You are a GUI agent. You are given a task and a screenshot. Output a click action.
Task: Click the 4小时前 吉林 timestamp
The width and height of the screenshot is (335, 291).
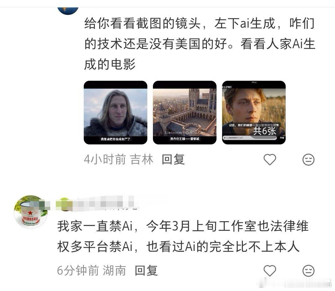point(118,159)
